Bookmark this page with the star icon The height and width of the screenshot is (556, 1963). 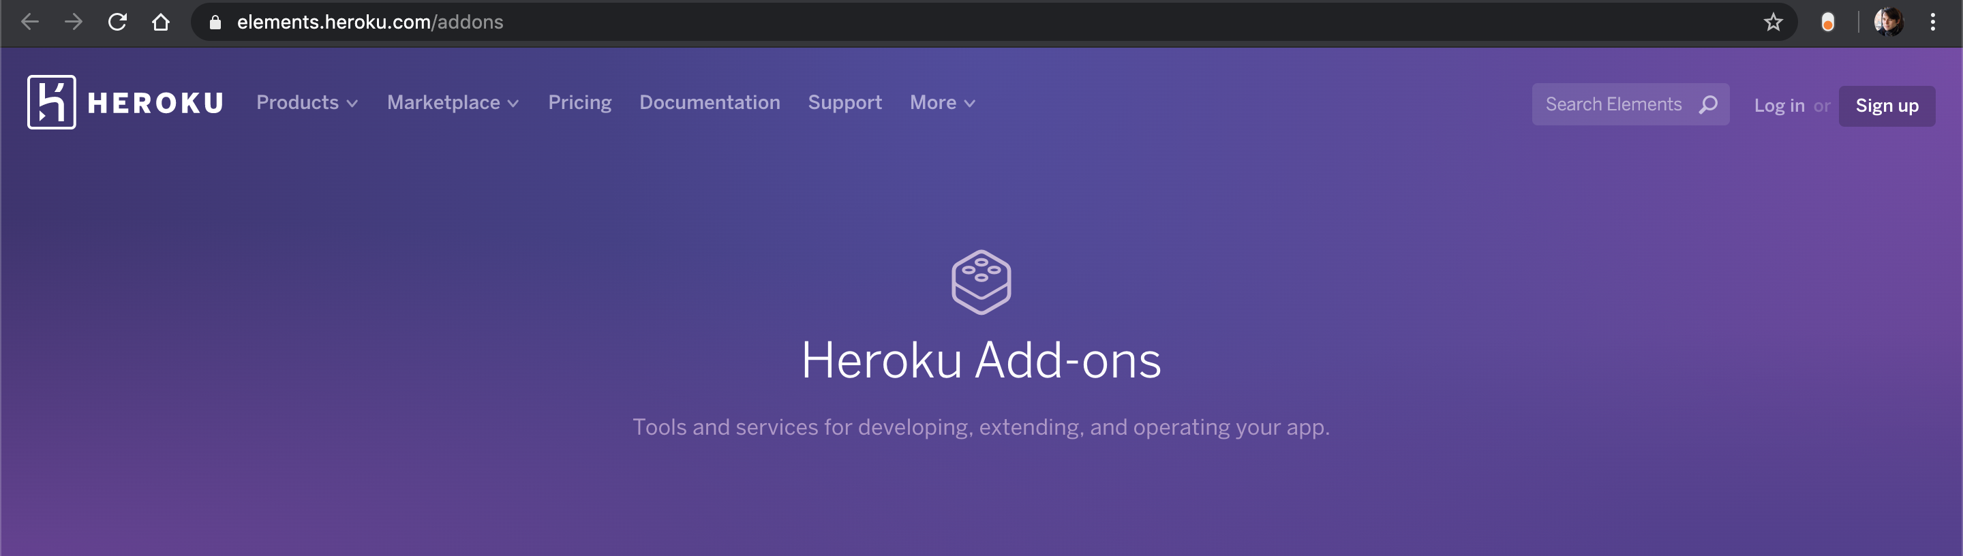coord(1772,22)
